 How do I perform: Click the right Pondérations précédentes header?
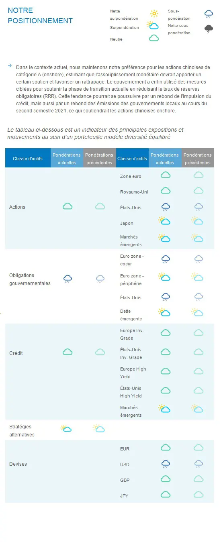click(198, 159)
